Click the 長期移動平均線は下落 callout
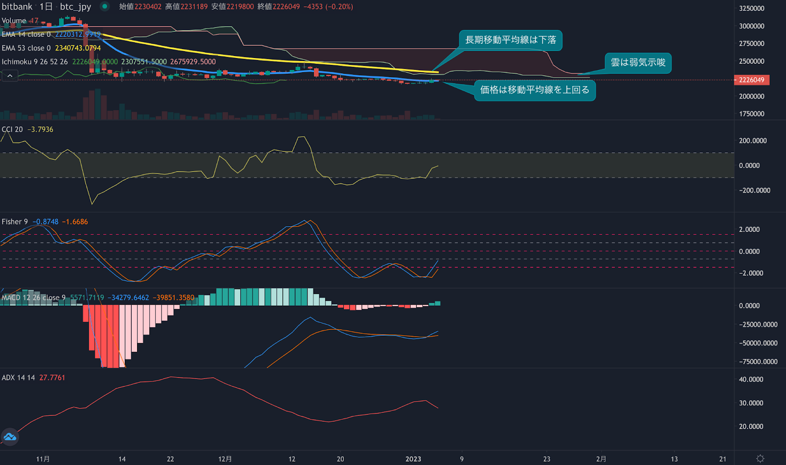786x465 pixels. [x=511, y=40]
